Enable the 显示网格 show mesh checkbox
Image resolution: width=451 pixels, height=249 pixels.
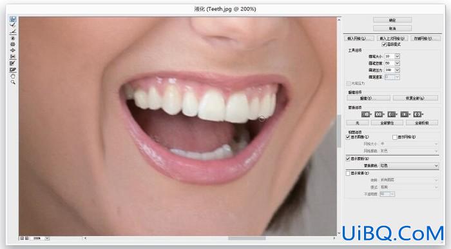(395, 137)
